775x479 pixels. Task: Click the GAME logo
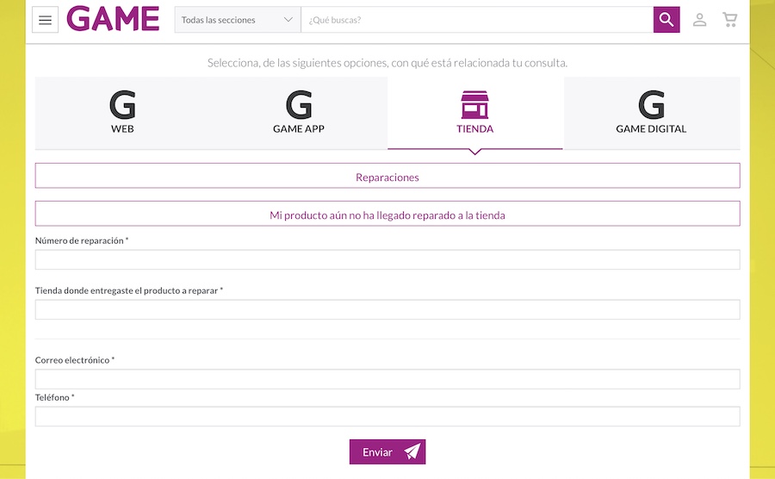coord(113,19)
